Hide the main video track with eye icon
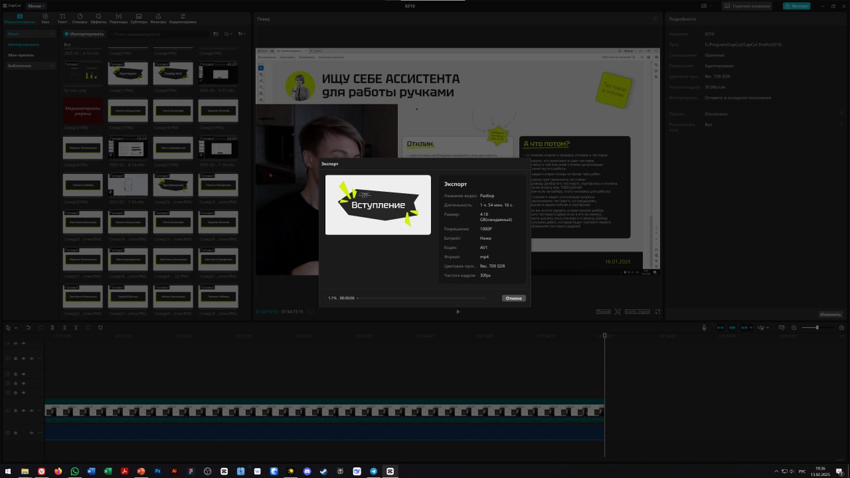 [x=23, y=411]
